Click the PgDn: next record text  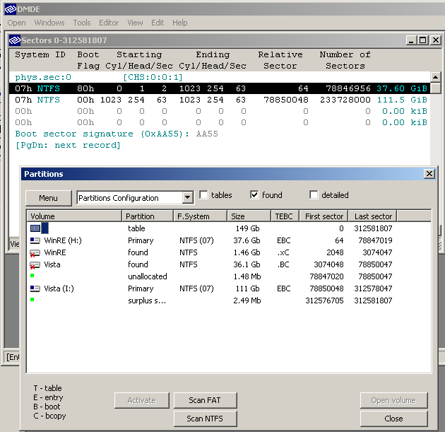click(68, 145)
